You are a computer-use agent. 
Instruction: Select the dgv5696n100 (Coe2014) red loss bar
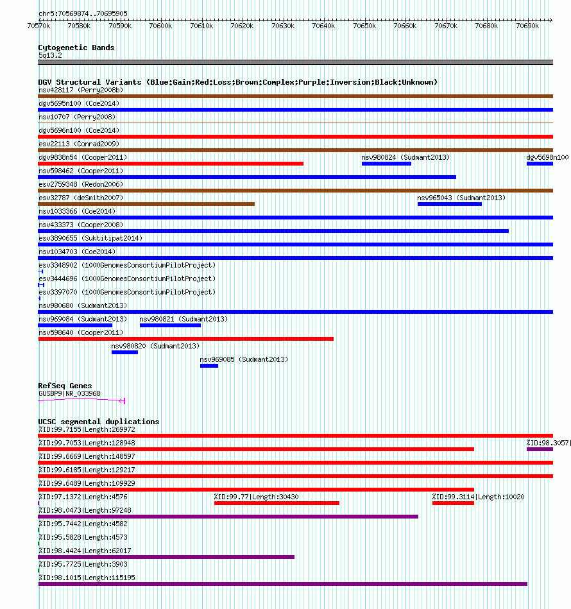tap(295, 137)
